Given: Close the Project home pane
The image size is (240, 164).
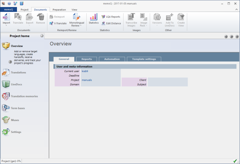Looking at the screenshot, I should (42, 36).
